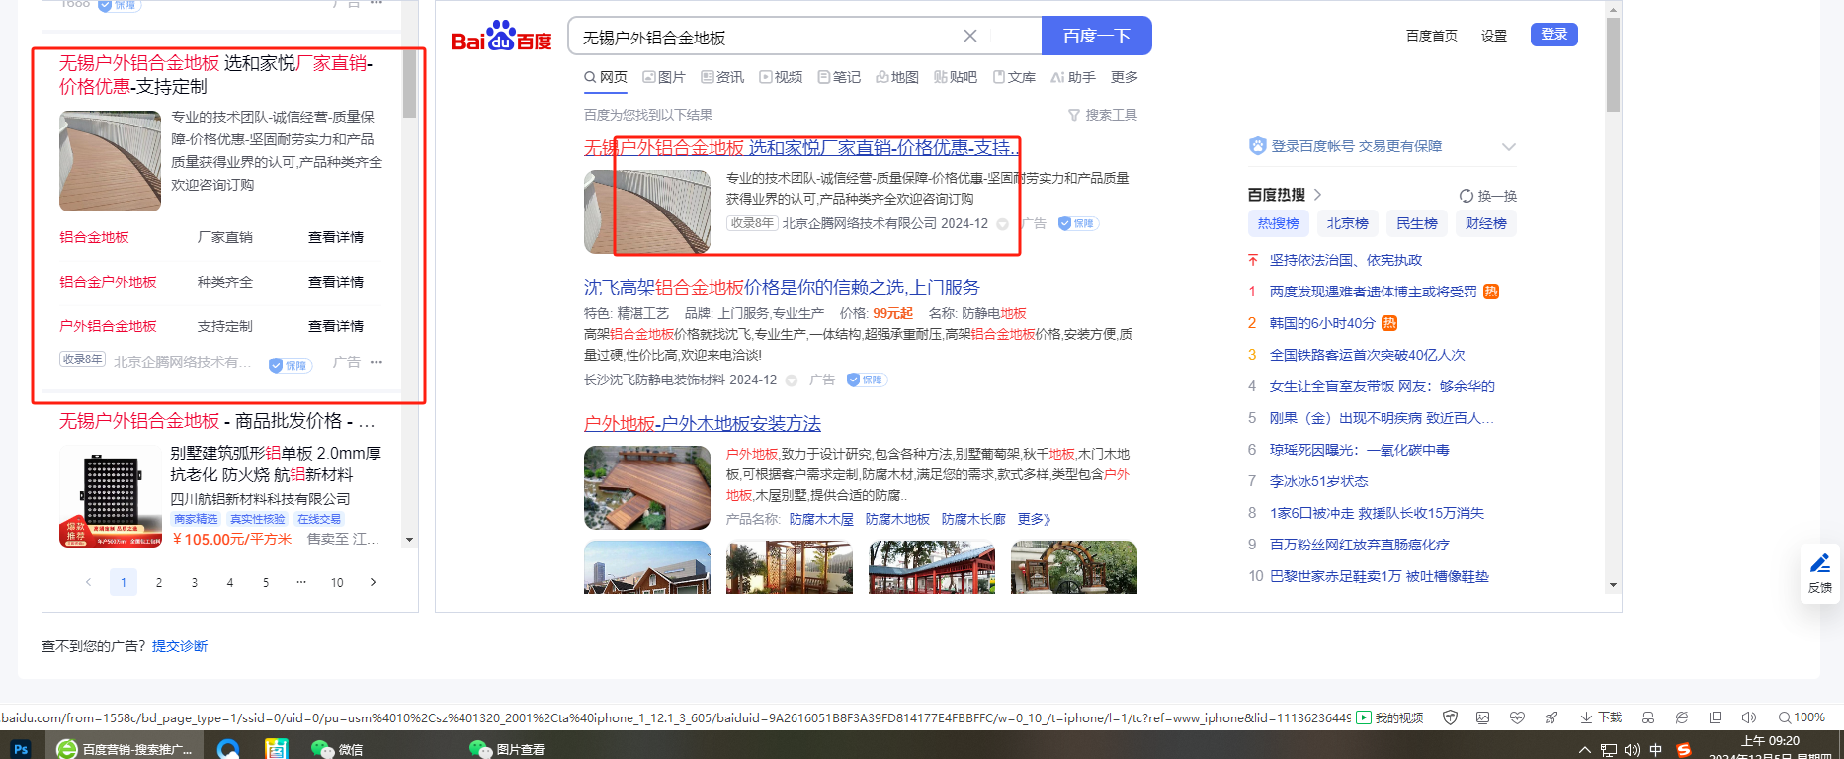
Task: Switch to the 文库 search tab
Action: [x=1014, y=77]
